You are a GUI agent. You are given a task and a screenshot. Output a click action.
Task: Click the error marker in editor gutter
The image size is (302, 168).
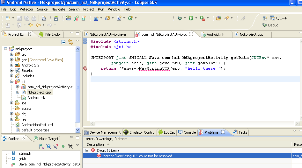(85, 68)
